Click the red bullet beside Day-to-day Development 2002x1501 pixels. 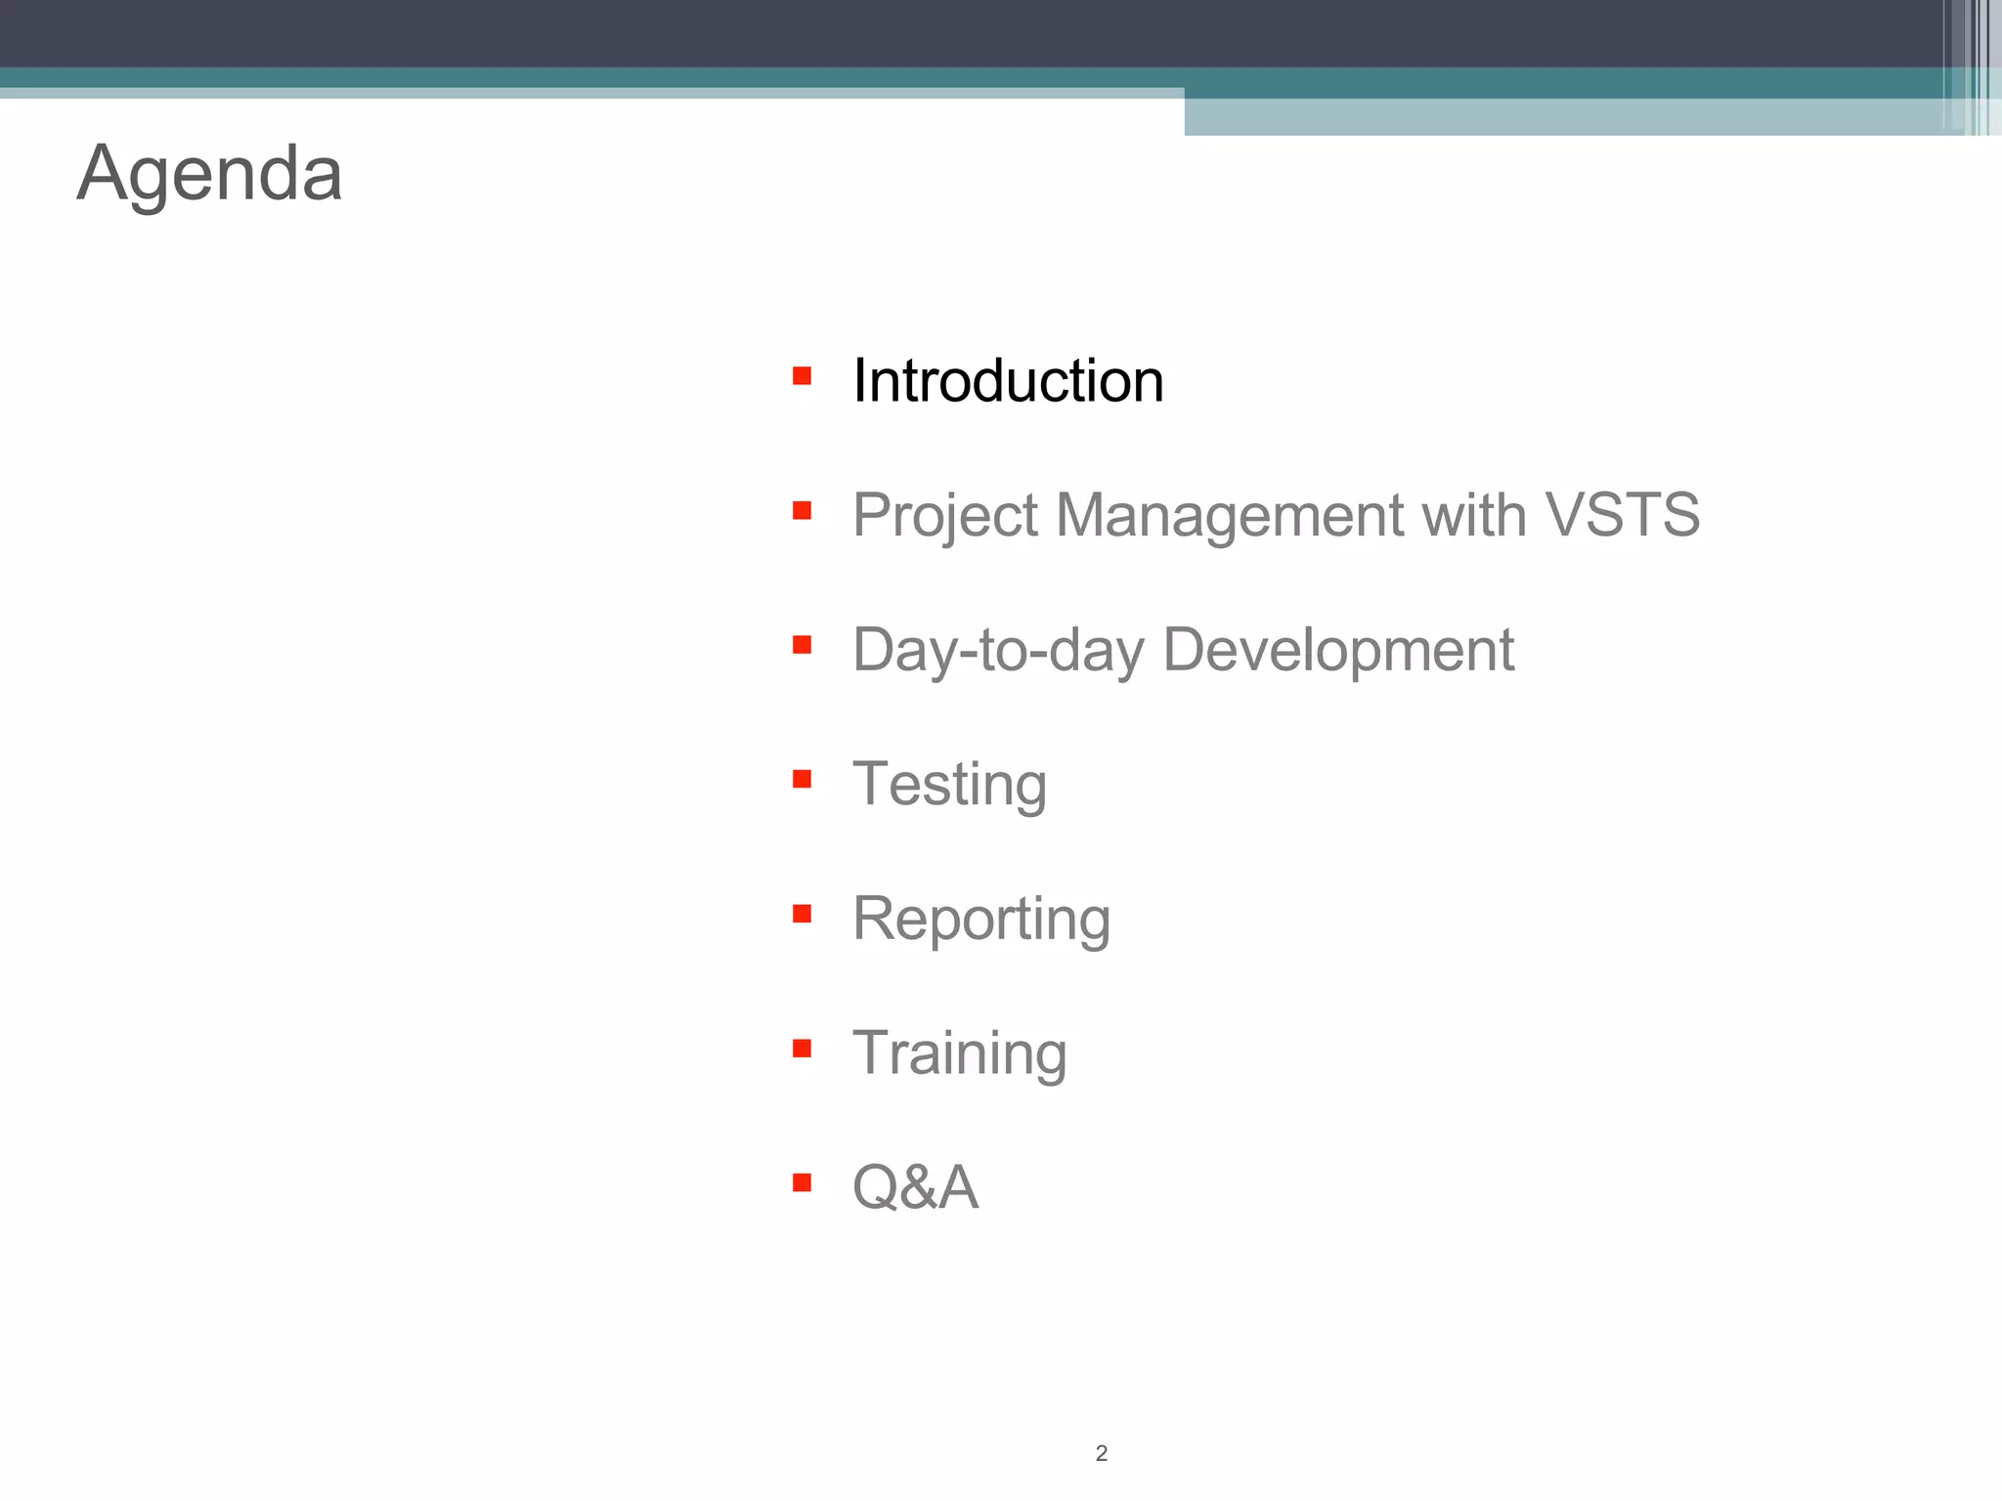pos(802,645)
